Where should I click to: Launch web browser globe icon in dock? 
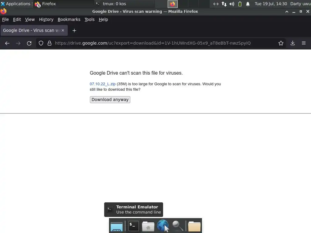tap(163, 226)
